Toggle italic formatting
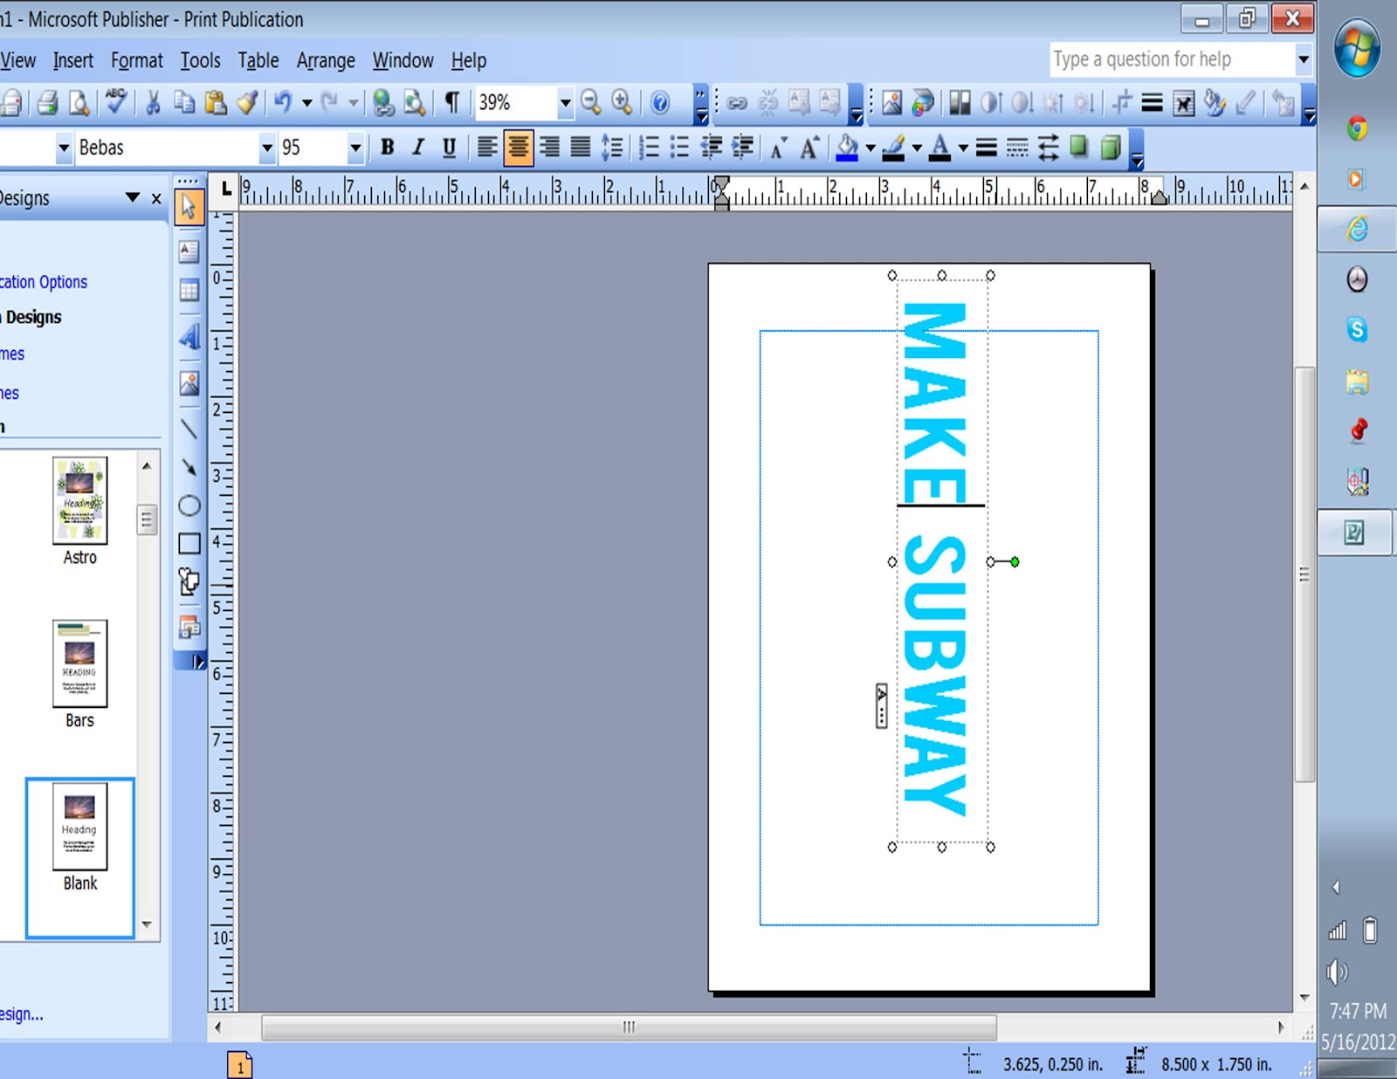The width and height of the screenshot is (1397, 1079). [417, 148]
